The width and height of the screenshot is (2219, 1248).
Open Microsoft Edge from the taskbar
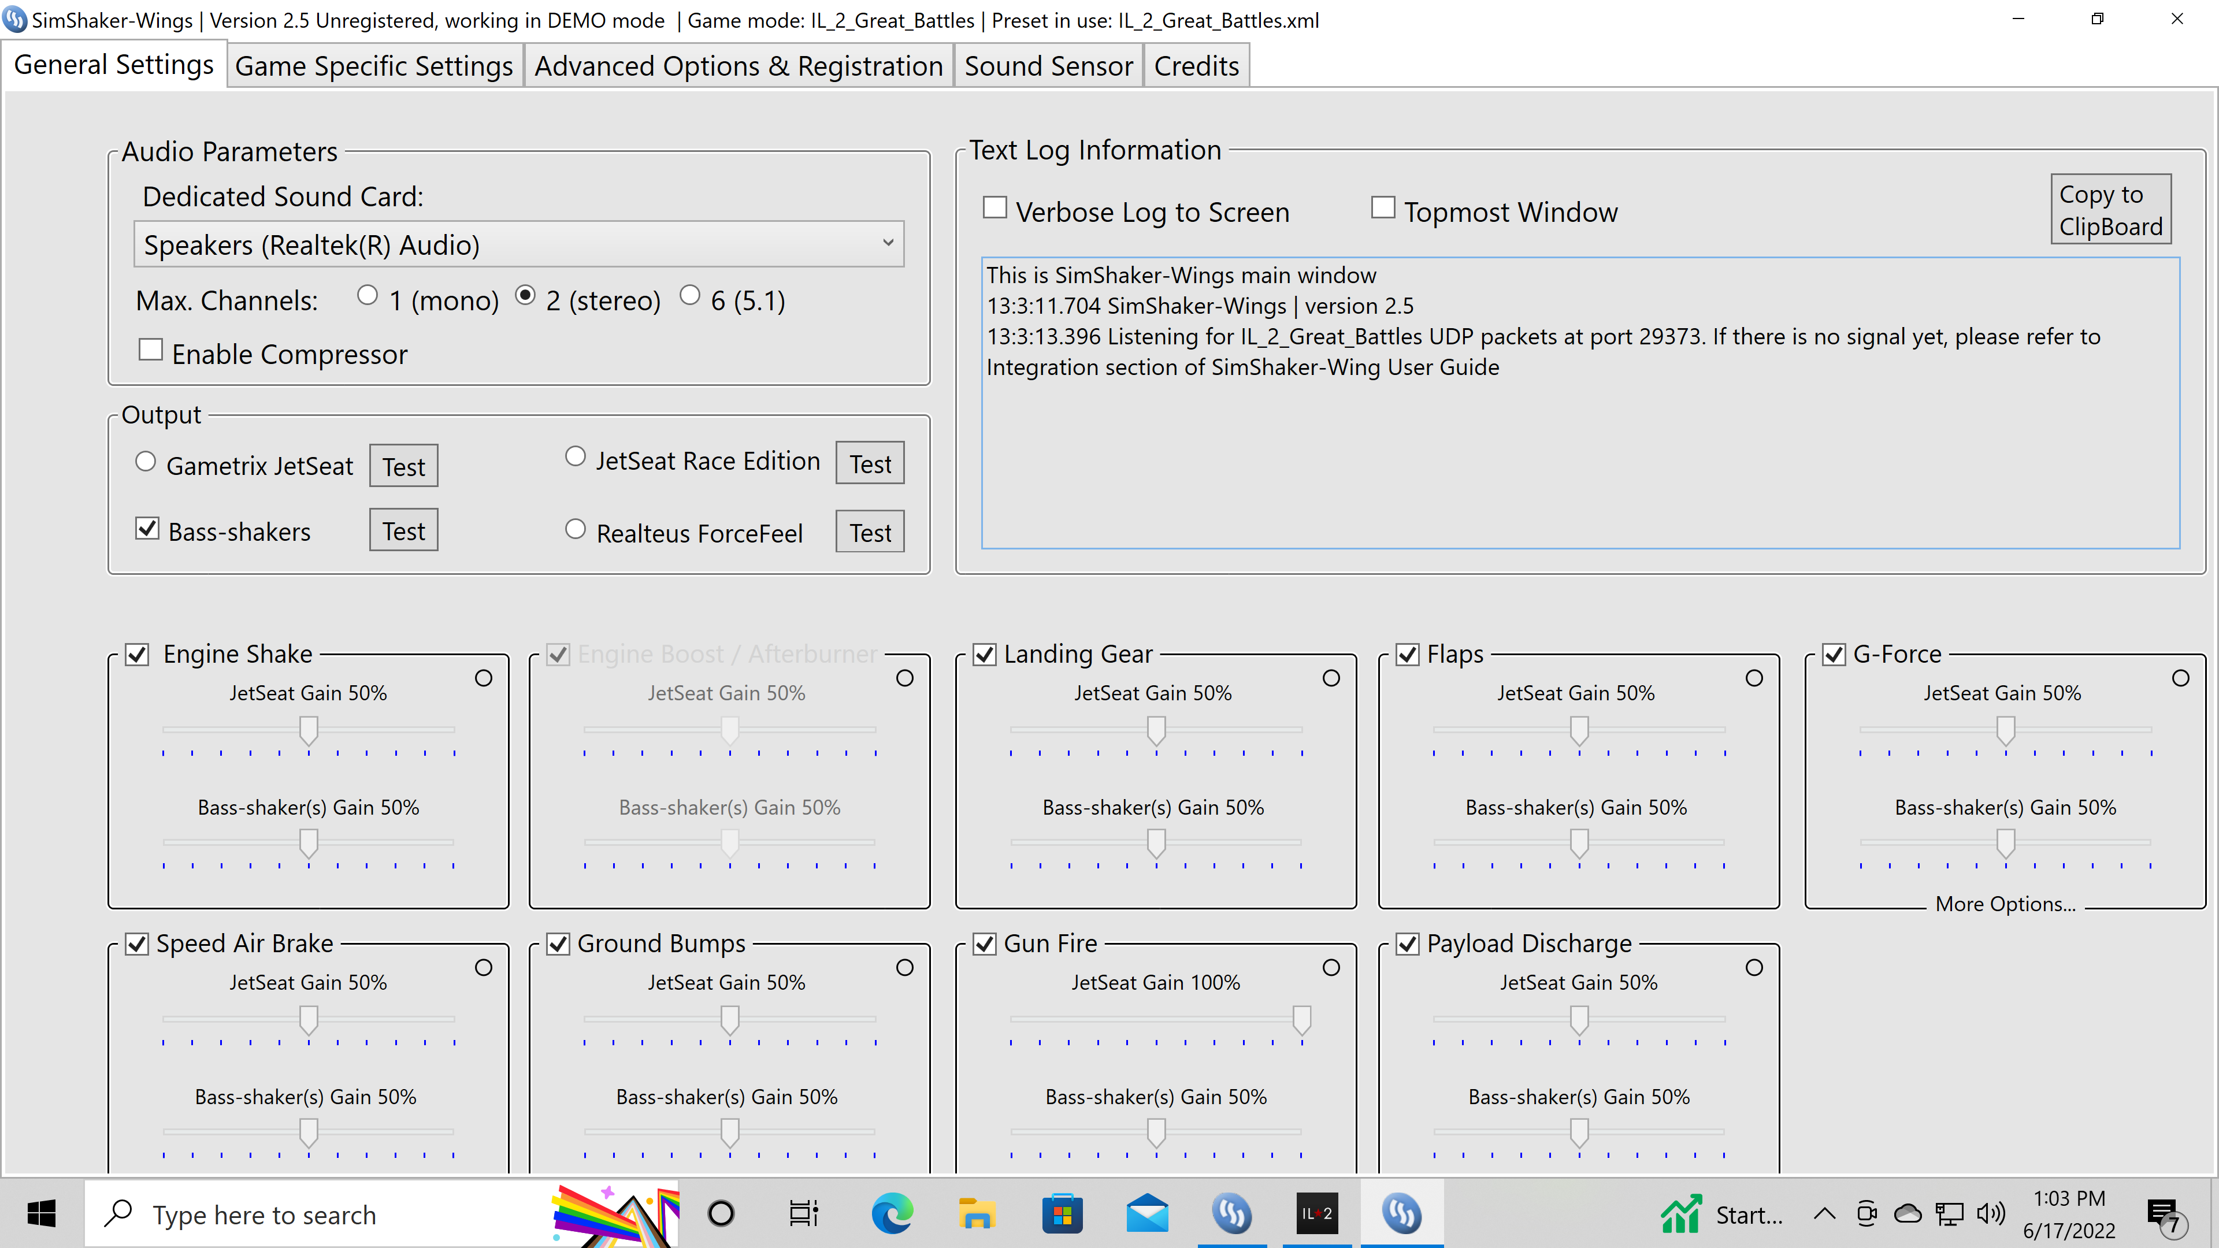point(890,1213)
